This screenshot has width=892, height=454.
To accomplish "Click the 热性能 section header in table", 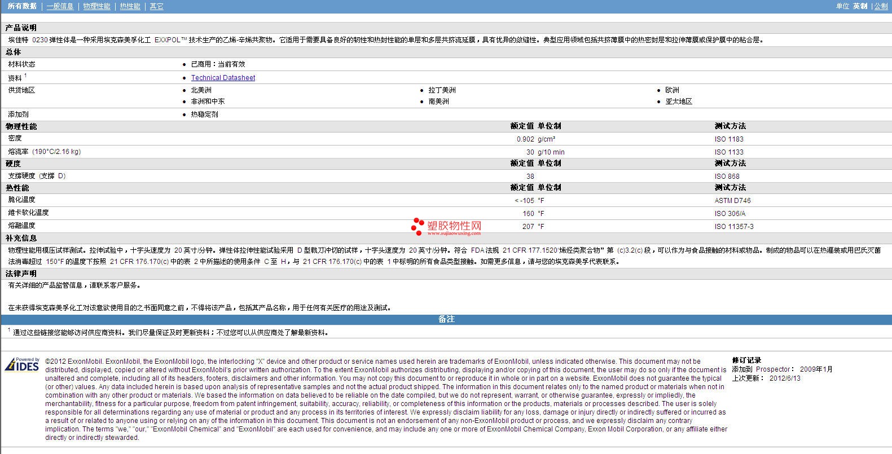I will pyautogui.click(x=17, y=188).
